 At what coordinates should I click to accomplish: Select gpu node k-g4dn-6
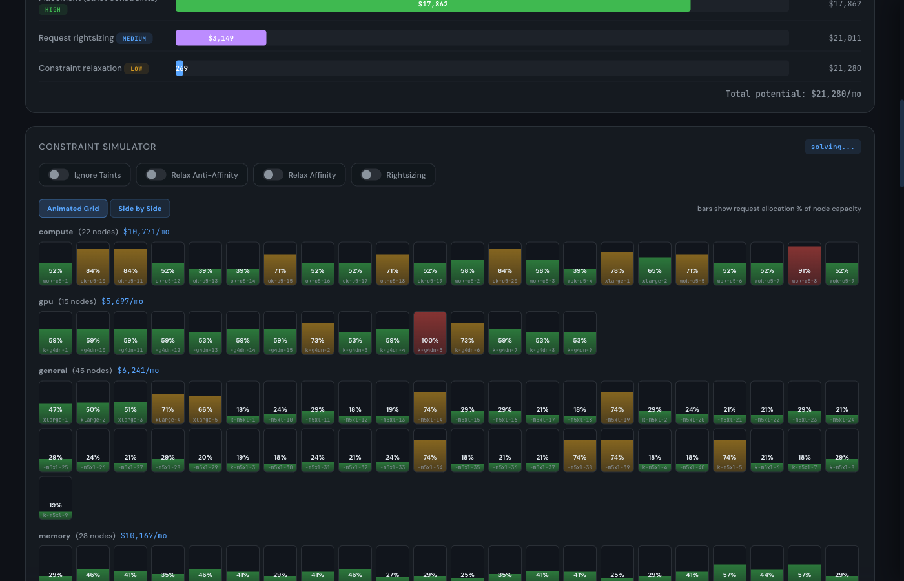click(x=467, y=333)
